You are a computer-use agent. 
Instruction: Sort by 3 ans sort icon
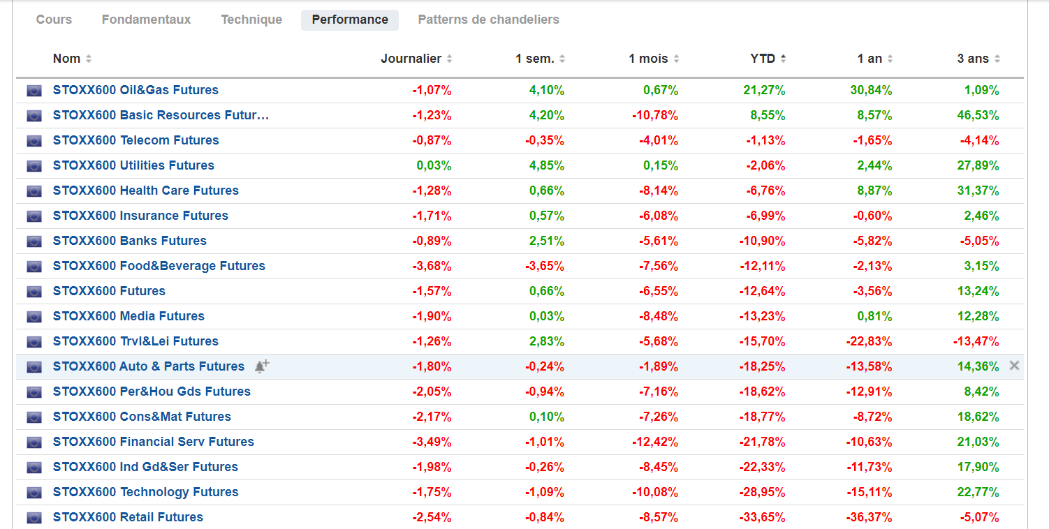click(997, 59)
